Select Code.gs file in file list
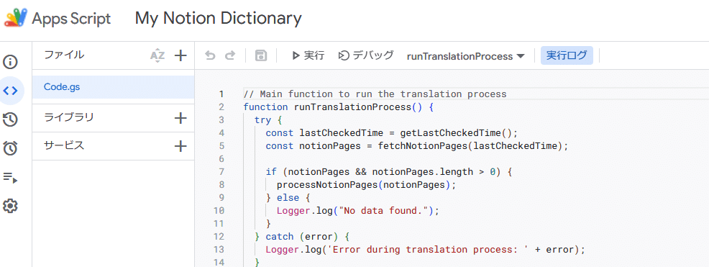This screenshot has height=267, width=709. point(114,87)
